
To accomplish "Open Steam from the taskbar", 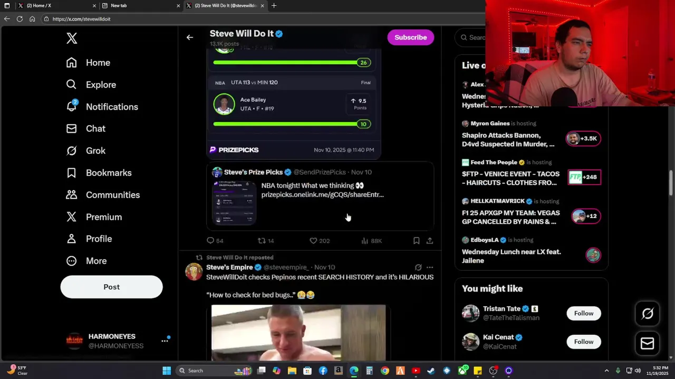I will pyautogui.click(x=431, y=371).
